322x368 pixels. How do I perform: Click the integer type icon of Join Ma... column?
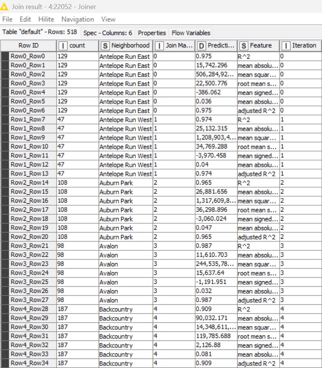click(159, 46)
